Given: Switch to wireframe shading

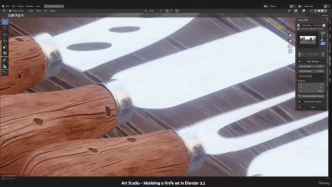Looking at the screenshot, I should (316, 10).
